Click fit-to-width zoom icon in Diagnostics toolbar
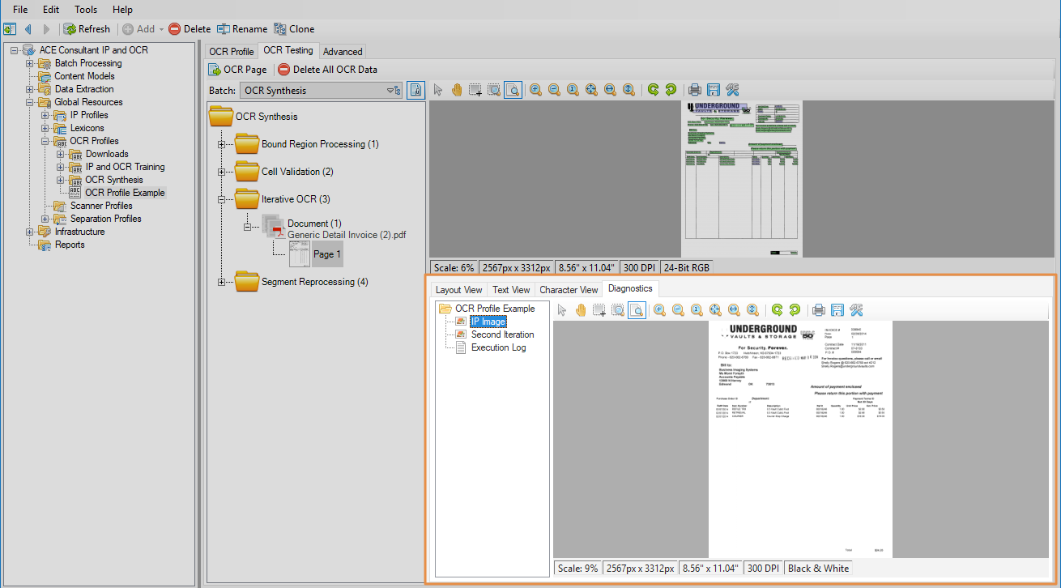This screenshot has height=588, width=1061. coord(734,309)
